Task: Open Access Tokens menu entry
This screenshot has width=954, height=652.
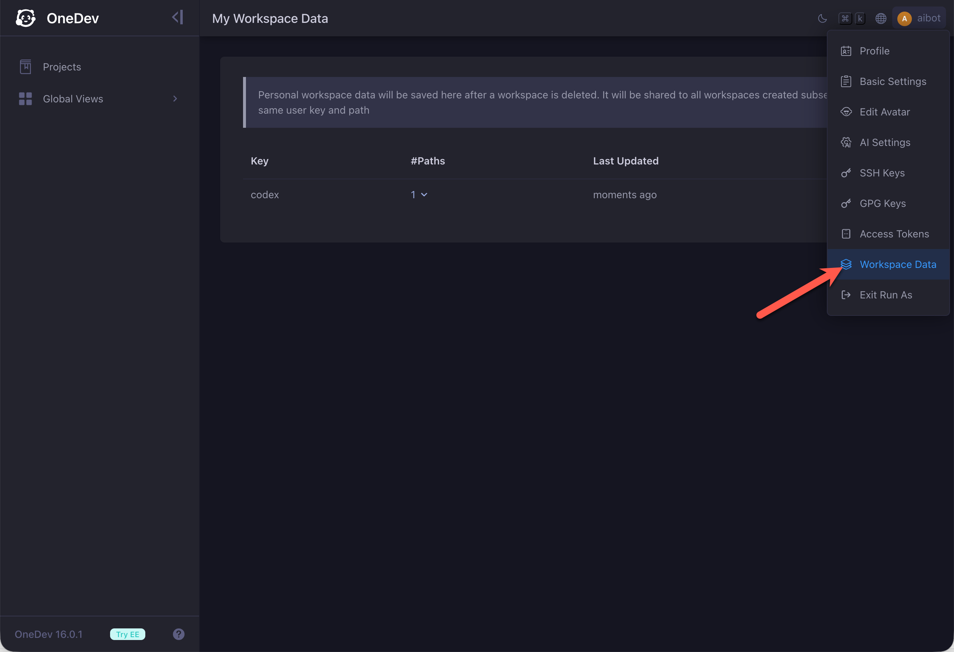Action: click(x=888, y=234)
